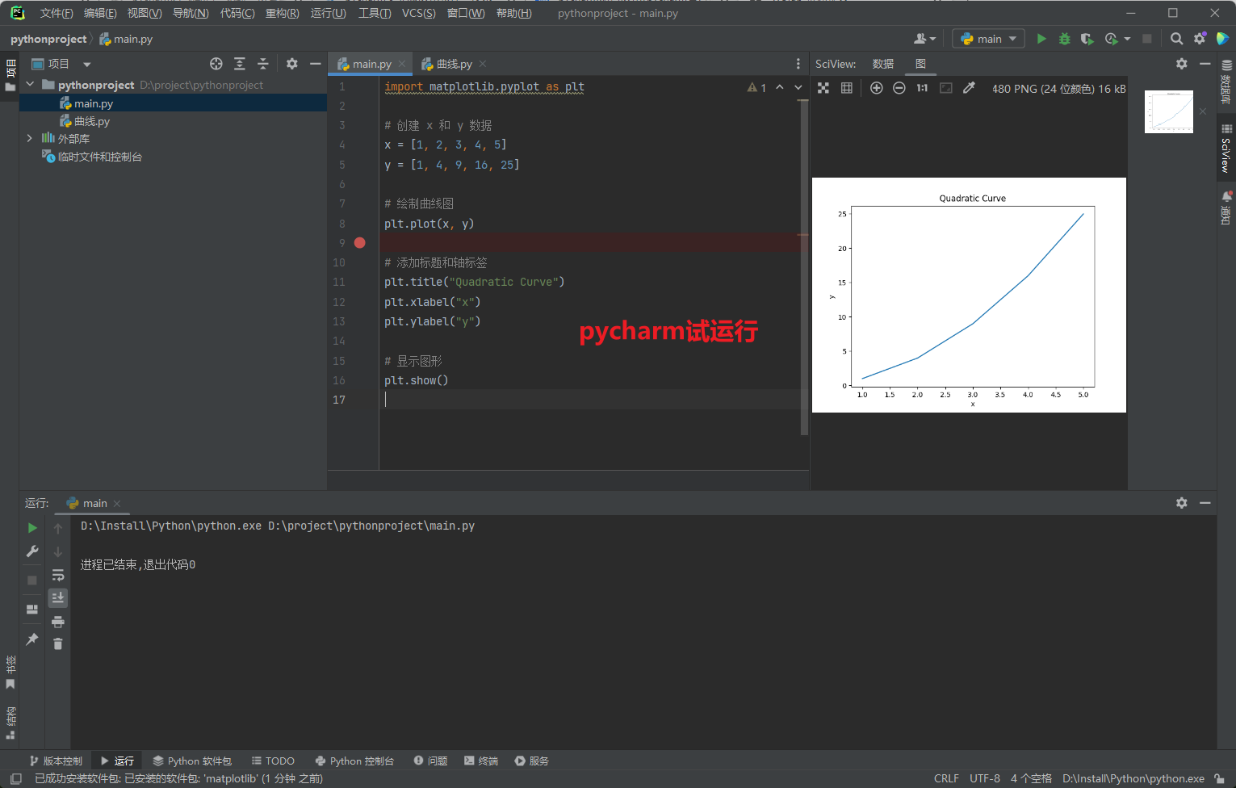Rerun main in the Run panel

32,528
